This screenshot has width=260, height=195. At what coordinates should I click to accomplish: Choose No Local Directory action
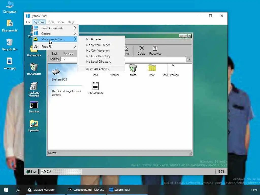[101, 62]
